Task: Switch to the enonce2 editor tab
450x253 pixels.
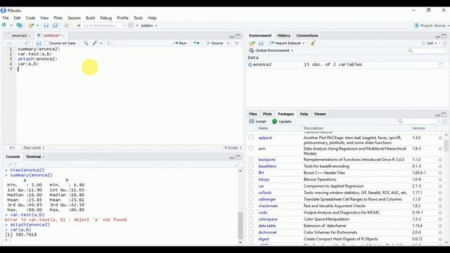Action: 20,36
